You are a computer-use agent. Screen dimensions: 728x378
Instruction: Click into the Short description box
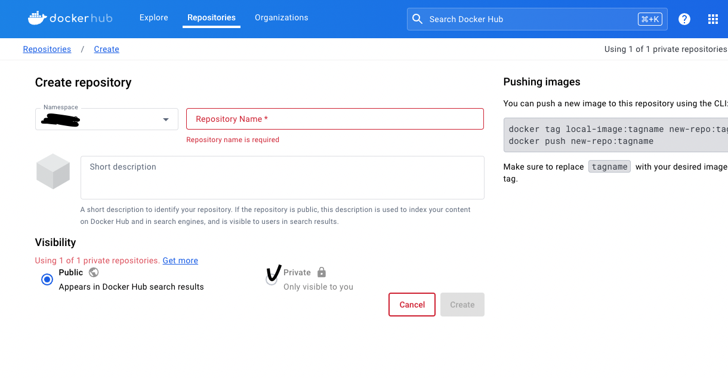point(282,177)
